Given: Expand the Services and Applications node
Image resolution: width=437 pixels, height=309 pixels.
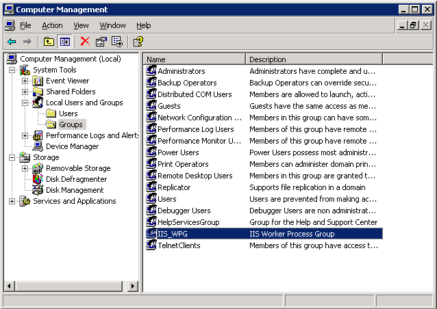Looking at the screenshot, I should (x=12, y=201).
